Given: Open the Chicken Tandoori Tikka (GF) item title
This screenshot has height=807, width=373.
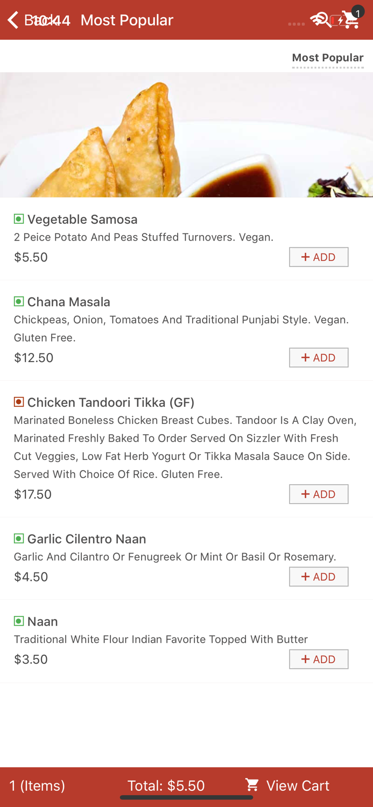Looking at the screenshot, I should point(111,402).
